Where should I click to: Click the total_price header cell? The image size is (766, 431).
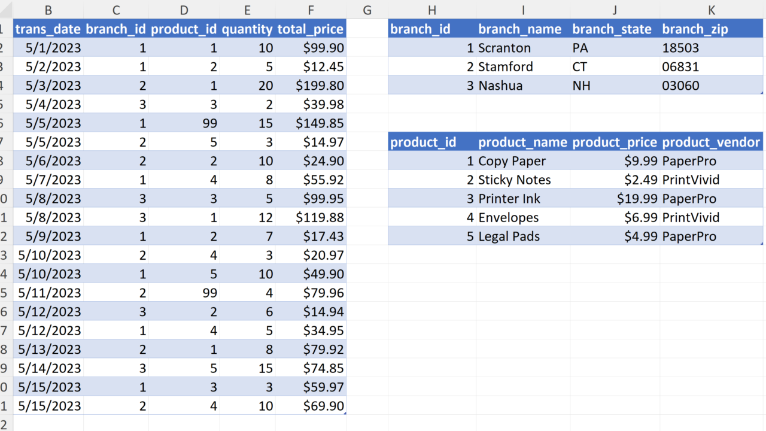click(x=310, y=29)
